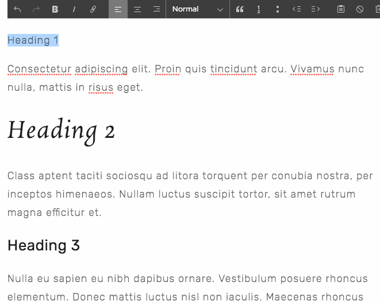The height and width of the screenshot is (301, 380).
Task: Click the highlighted Heading 1 text
Action: coord(33,40)
